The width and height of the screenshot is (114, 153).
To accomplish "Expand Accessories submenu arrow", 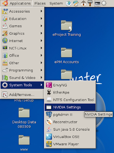I will pos(41,11).
